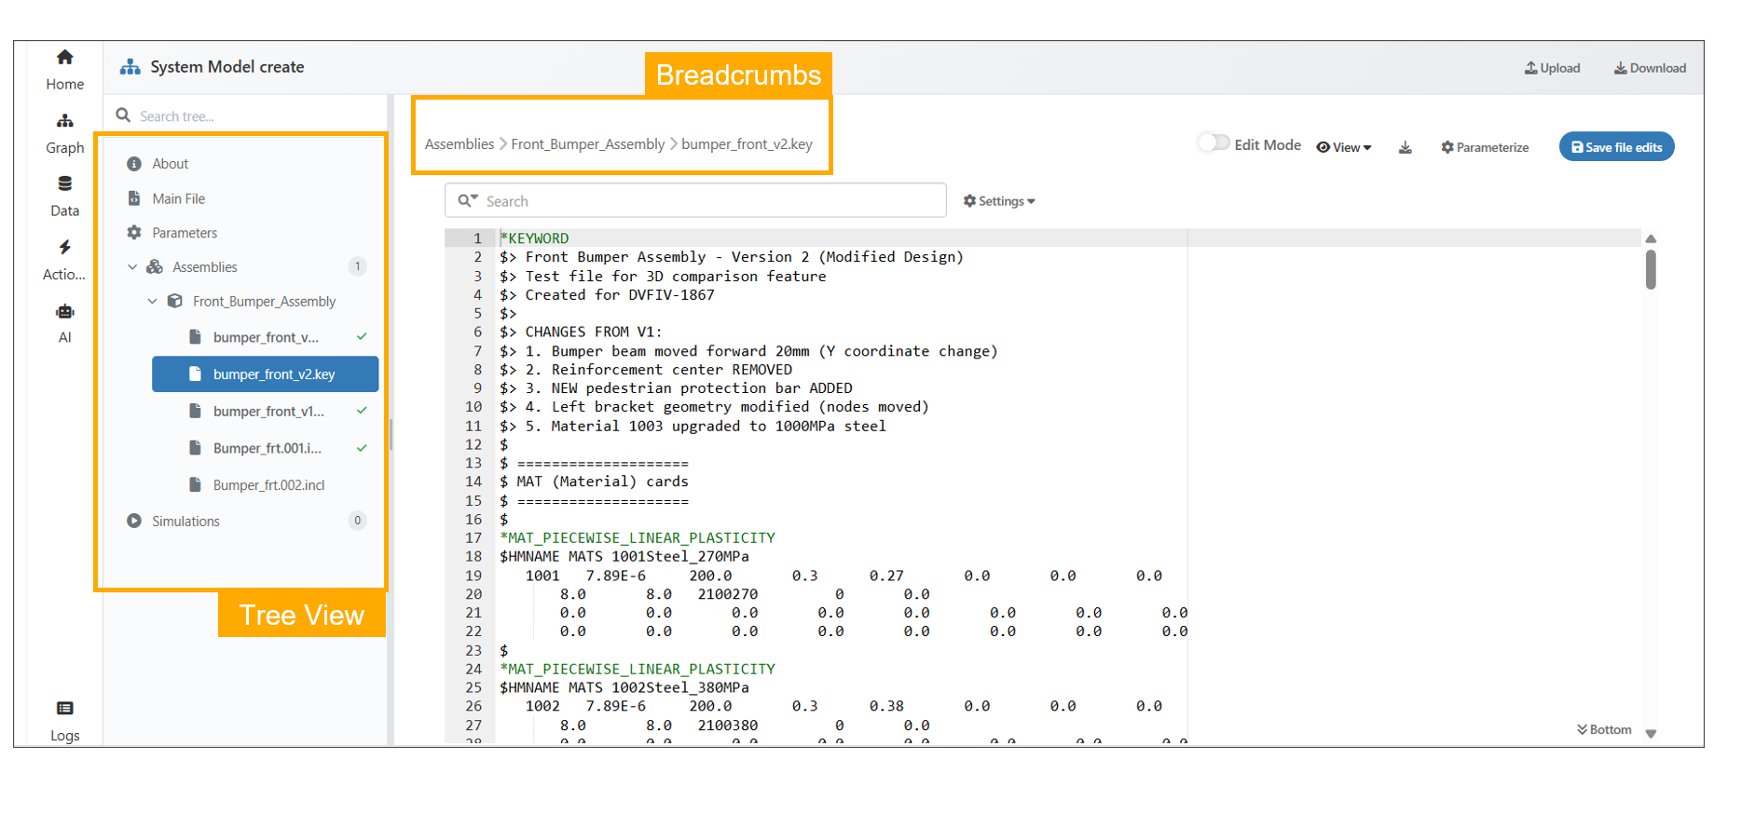Click Save file edits button
Screen dimensions: 1742x814
1616,147
